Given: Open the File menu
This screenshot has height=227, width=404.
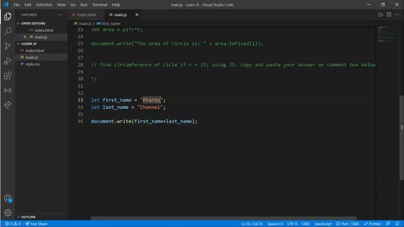Looking at the screenshot, I should tap(16, 4).
